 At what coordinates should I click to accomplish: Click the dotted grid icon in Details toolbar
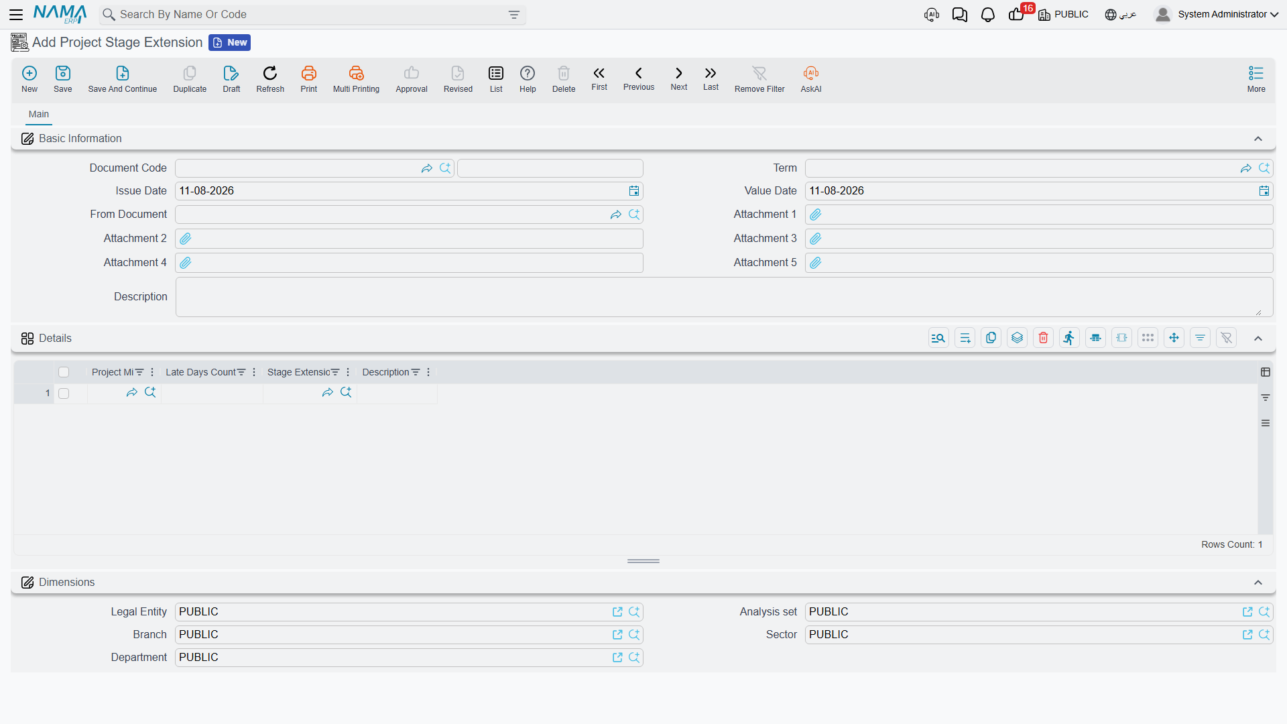(1148, 338)
